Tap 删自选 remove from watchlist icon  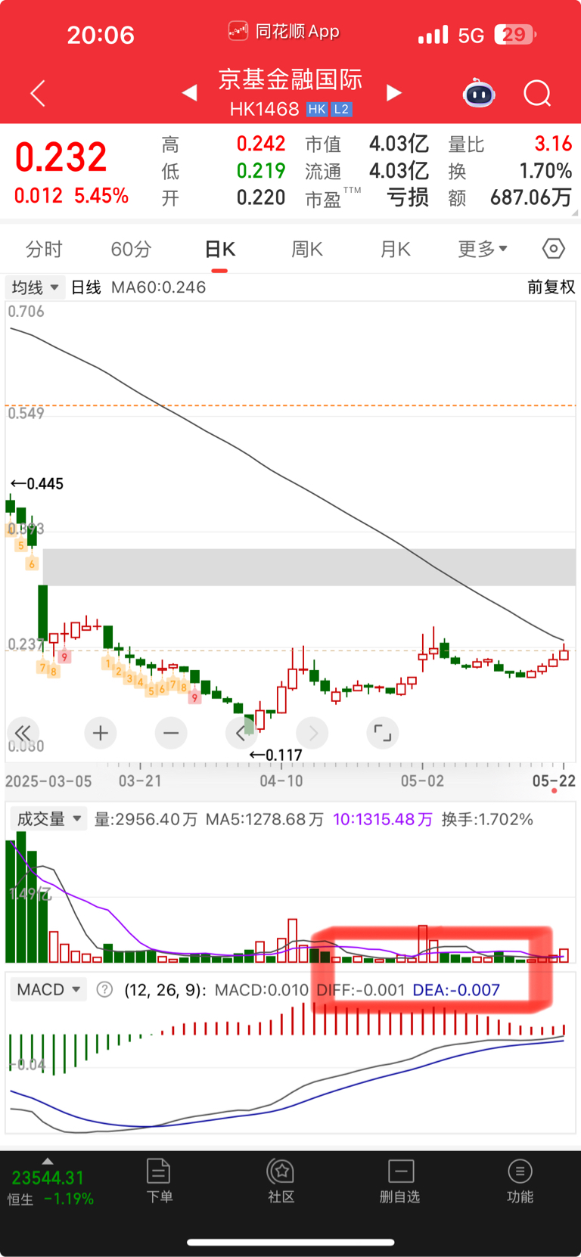(400, 1172)
